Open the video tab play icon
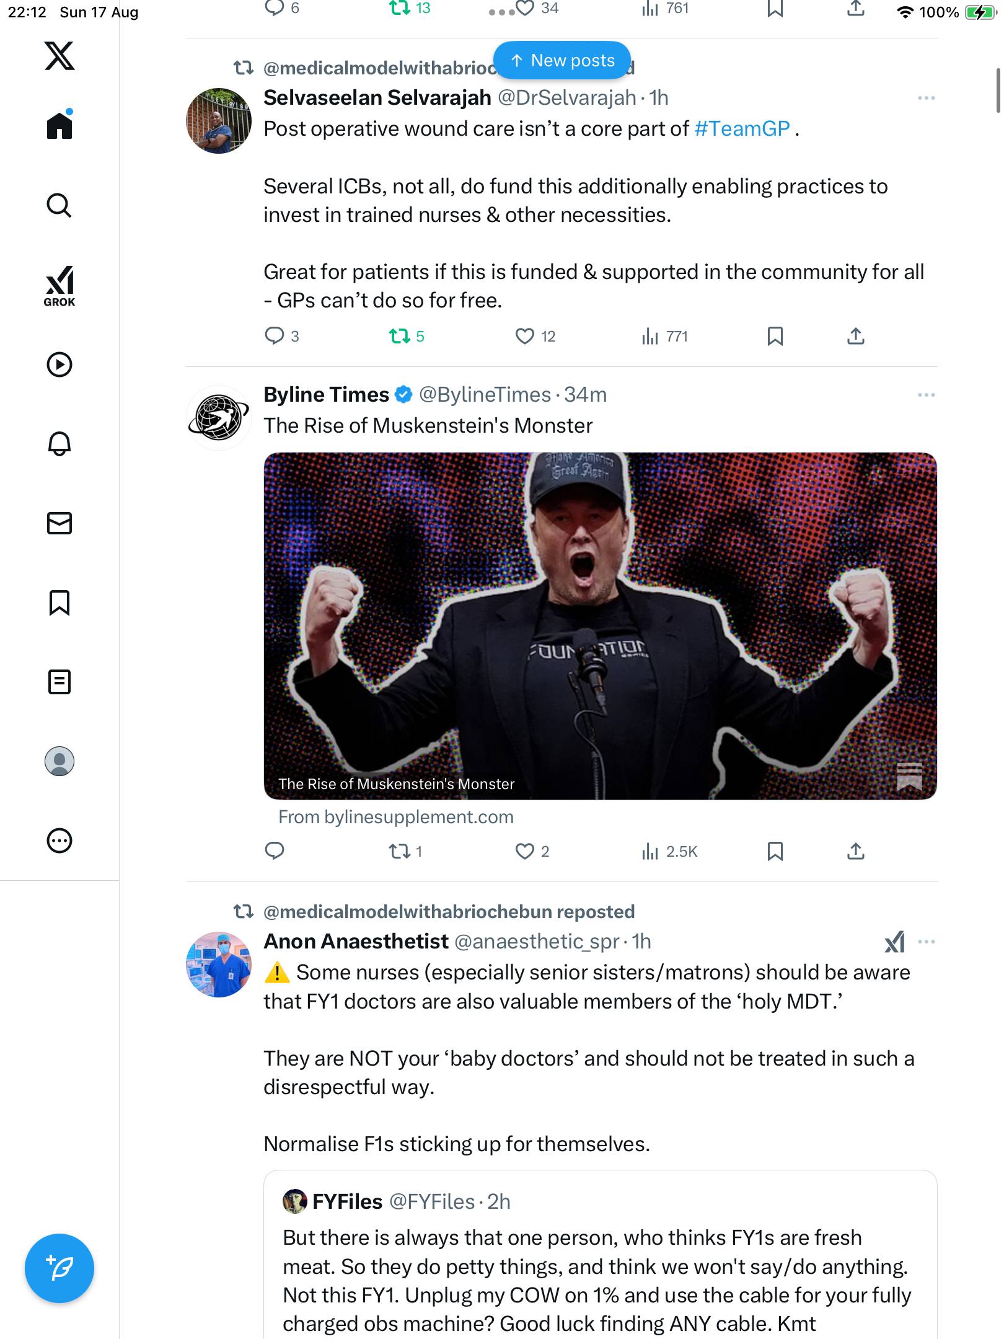1004x1339 pixels. coord(59,365)
